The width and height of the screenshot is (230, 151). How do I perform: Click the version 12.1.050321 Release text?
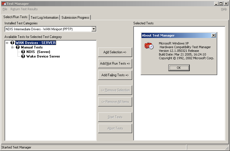[x=179, y=51]
